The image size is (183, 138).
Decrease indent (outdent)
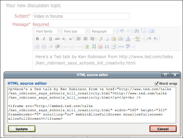pos(51,47)
